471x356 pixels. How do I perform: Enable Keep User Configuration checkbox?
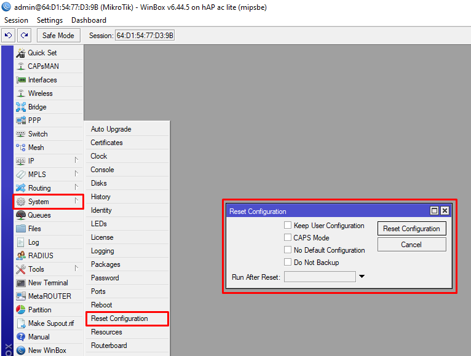pos(288,226)
